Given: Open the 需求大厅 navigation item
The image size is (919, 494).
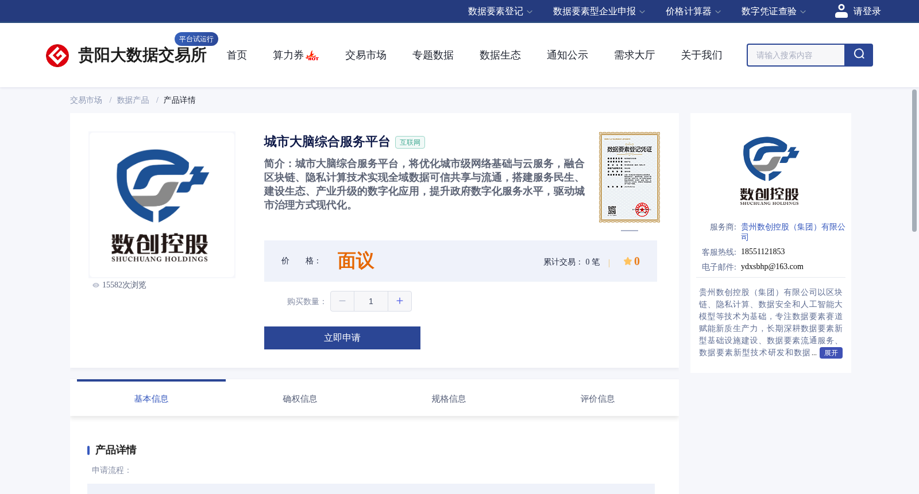Looking at the screenshot, I should coord(635,55).
